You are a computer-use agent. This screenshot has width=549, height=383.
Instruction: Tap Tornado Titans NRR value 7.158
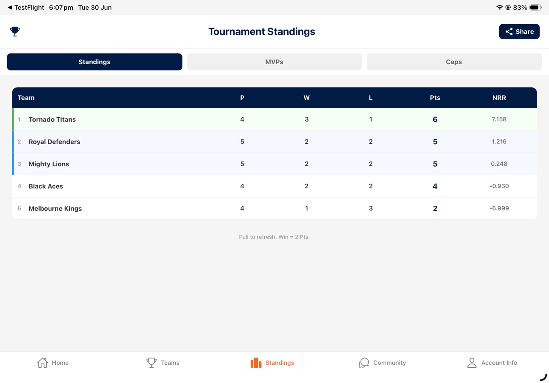[499, 119]
